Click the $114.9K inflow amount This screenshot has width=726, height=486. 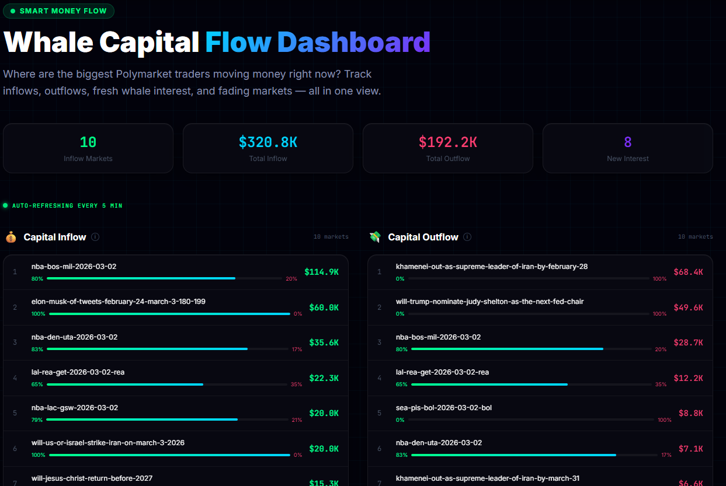tap(321, 272)
